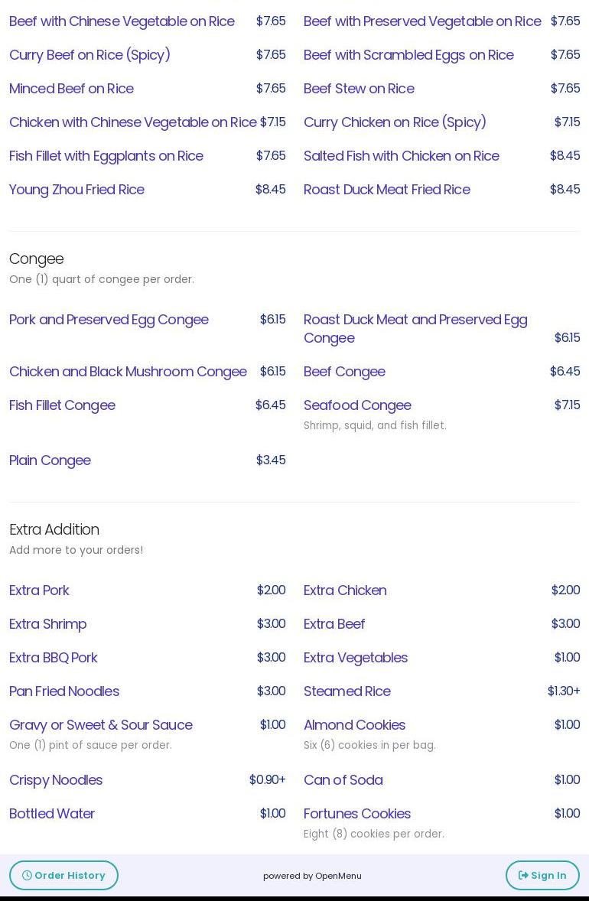Click the Order History clock icon

[x=27, y=875]
